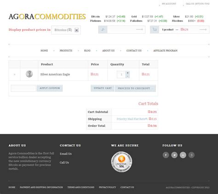Screen dimensions: 218x194
Task: Click Proceed to Checkout button
Action: tap(135, 88)
